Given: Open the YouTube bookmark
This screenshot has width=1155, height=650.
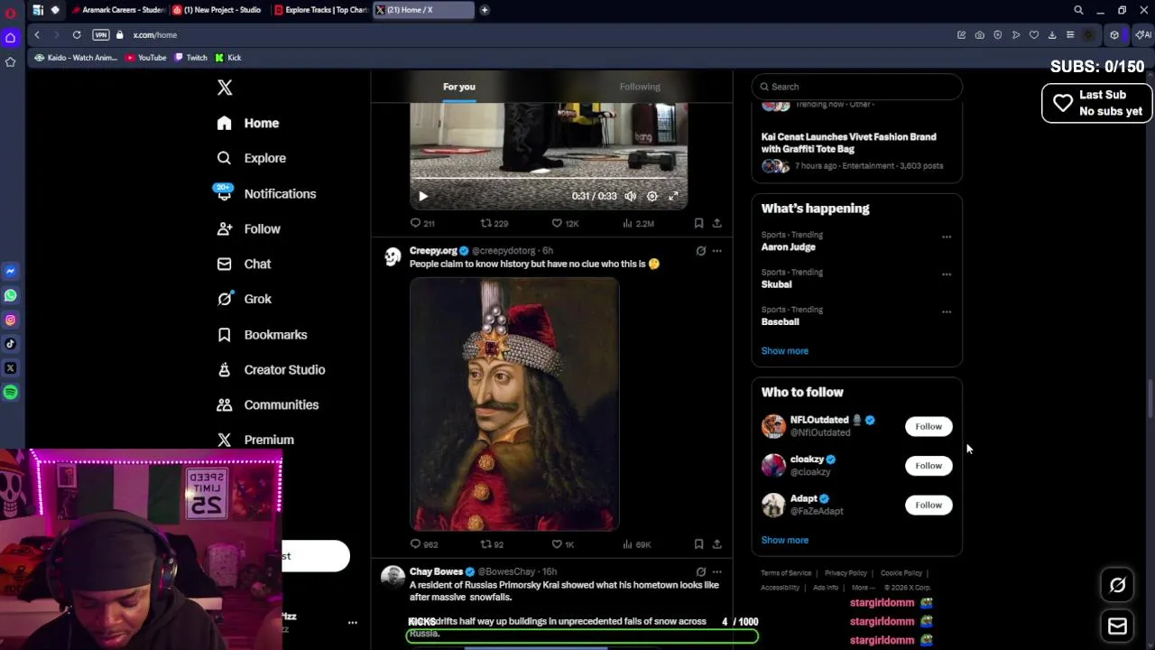Looking at the screenshot, I should pos(146,58).
